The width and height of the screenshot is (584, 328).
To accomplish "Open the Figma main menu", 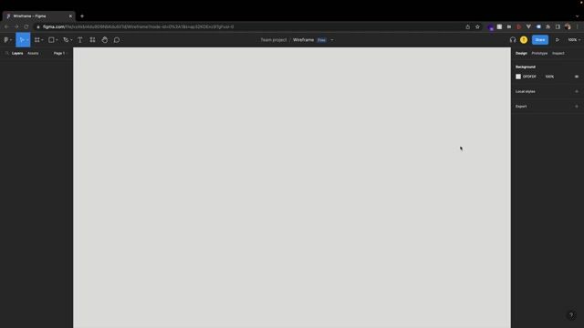I will tap(7, 40).
